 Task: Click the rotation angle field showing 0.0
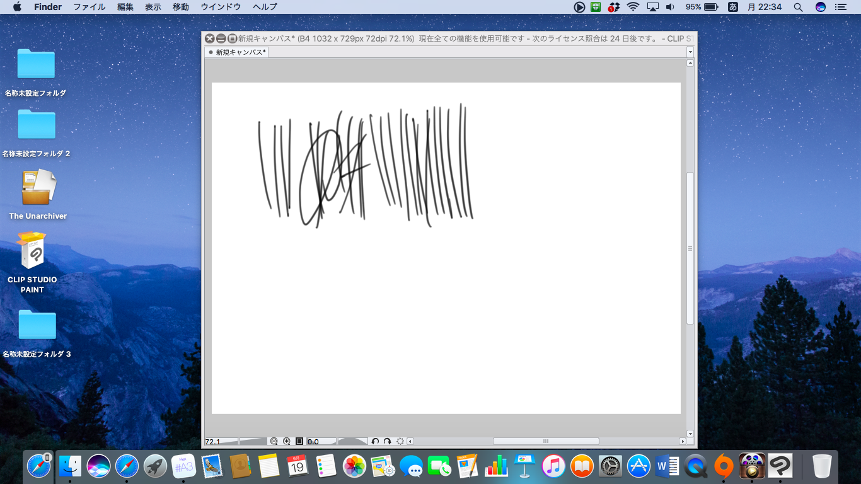coord(321,441)
